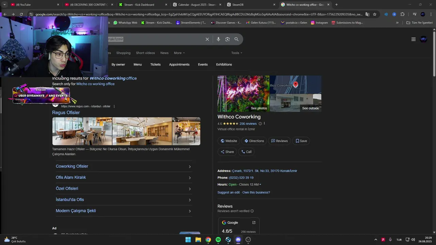
Task: Show overflow bookmarks chevron
Action: click(397, 23)
